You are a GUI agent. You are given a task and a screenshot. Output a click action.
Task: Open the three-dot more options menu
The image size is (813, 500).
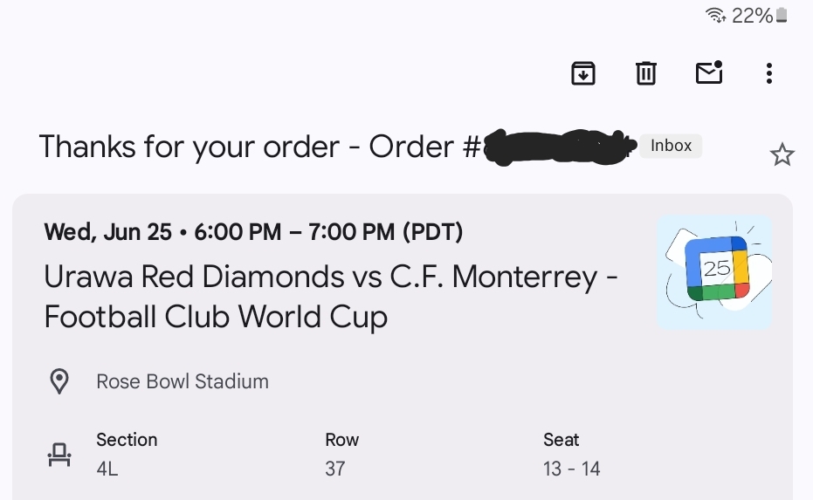(x=768, y=73)
